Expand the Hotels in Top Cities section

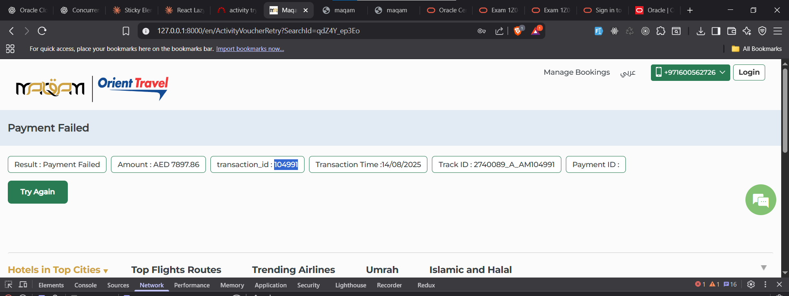pyautogui.click(x=58, y=270)
